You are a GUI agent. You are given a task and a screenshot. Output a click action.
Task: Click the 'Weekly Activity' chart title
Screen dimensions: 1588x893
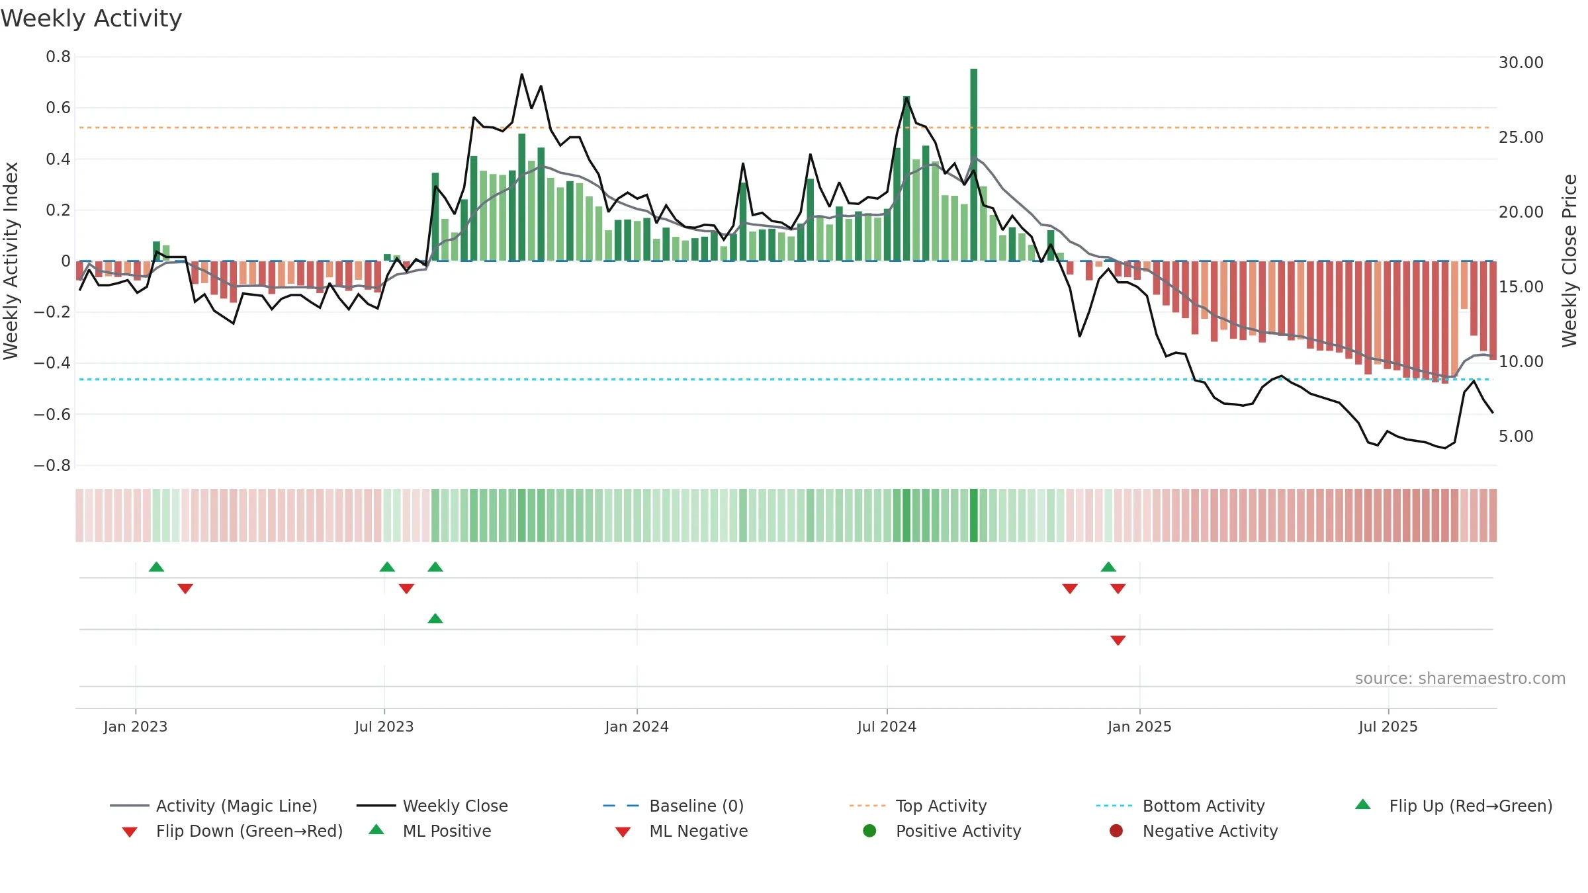(x=91, y=19)
